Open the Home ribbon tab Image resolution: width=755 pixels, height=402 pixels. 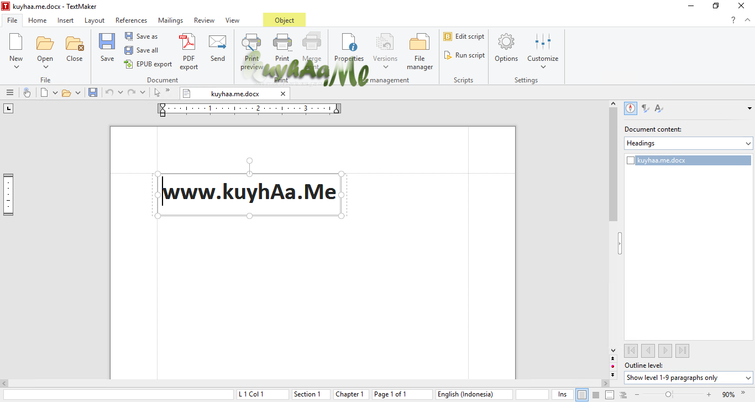pos(38,20)
